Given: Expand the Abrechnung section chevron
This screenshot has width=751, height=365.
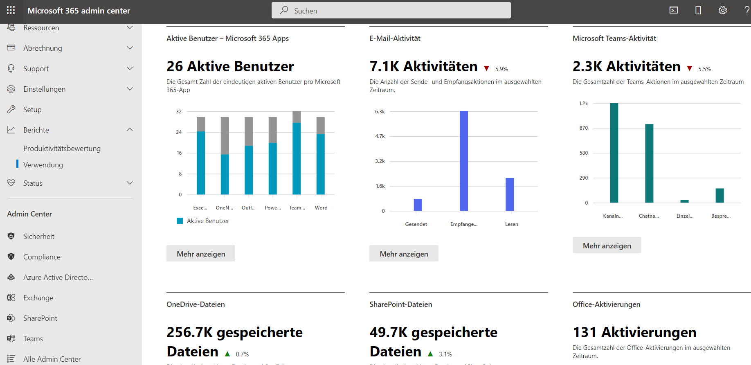Looking at the screenshot, I should tap(130, 48).
